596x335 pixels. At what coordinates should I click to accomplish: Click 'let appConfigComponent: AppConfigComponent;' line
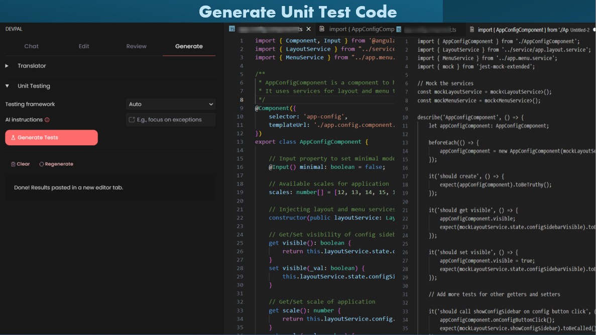pos(489,126)
